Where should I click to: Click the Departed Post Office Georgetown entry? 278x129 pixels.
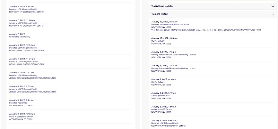pyautogui.click(x=20, y=103)
